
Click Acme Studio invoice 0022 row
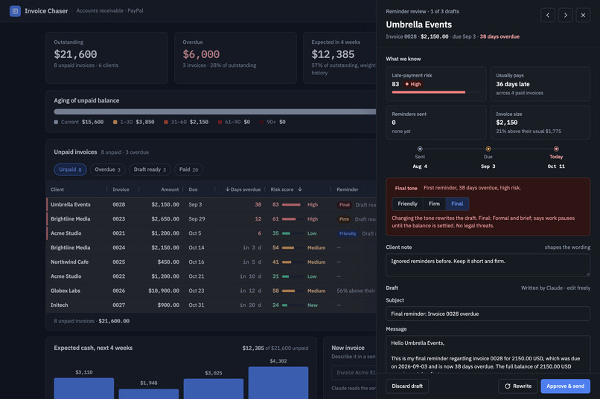click(211, 276)
